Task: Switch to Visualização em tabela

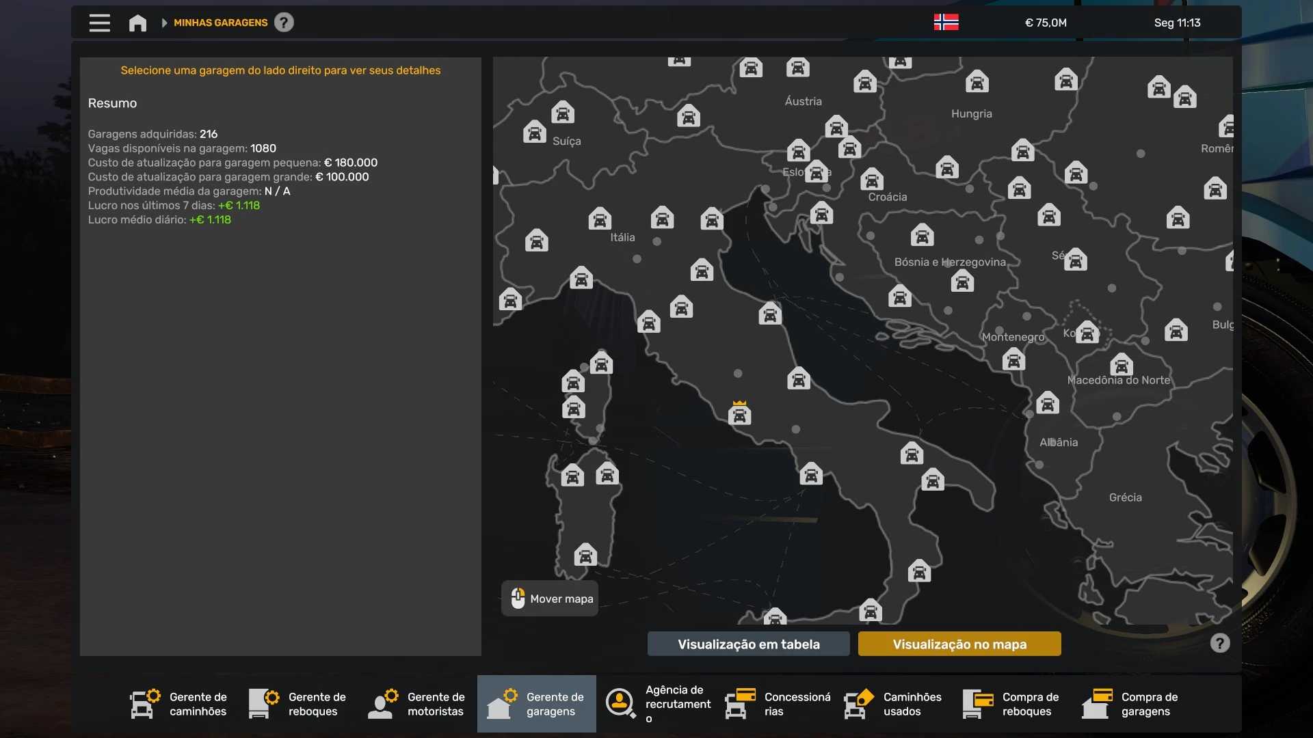Action: (x=748, y=644)
